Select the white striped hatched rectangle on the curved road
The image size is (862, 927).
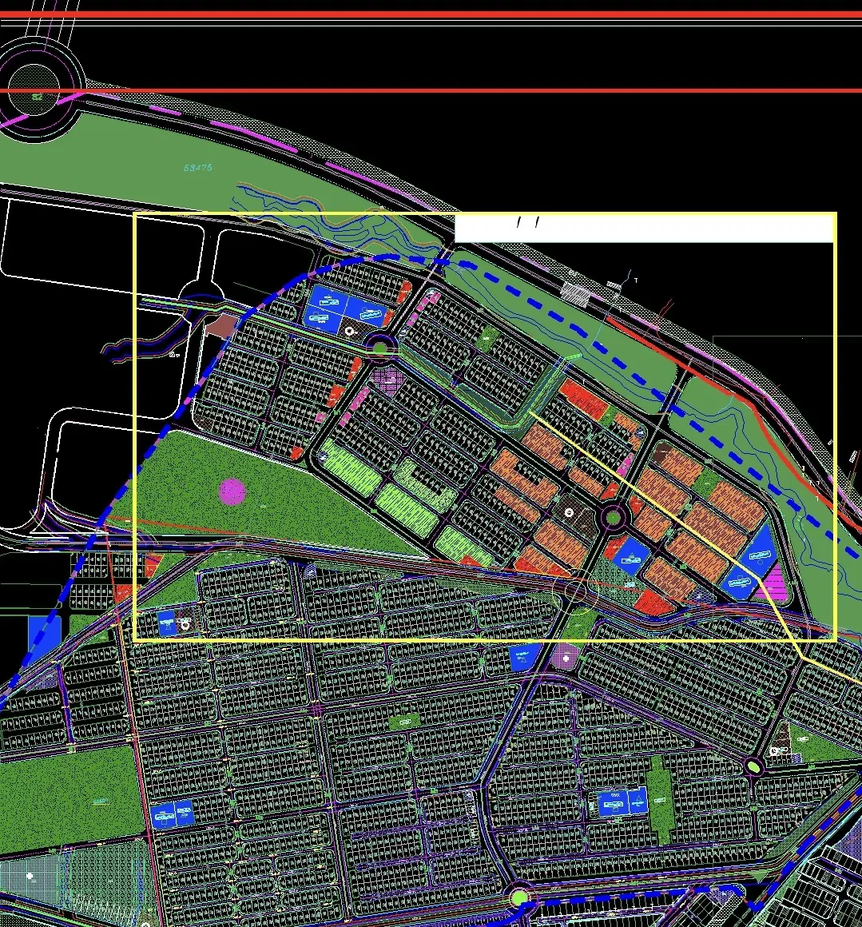pos(575,294)
